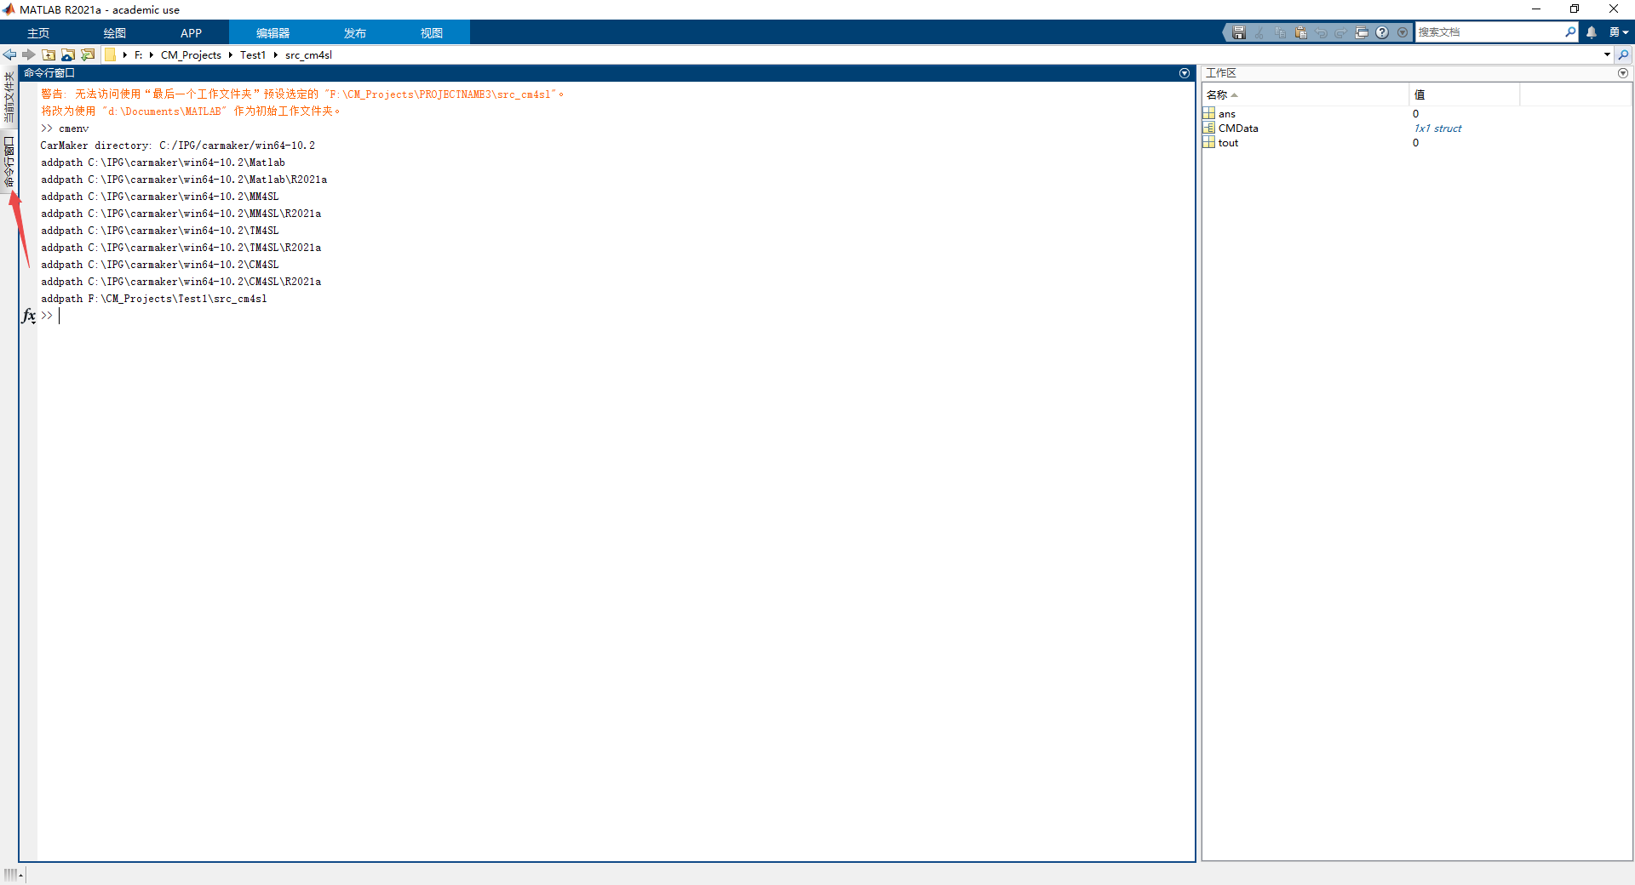Browse for folder icon
The height and width of the screenshot is (885, 1635).
(88, 54)
